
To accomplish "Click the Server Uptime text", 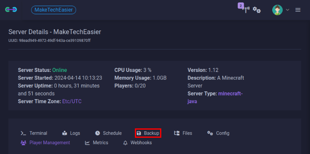I will pyautogui.click(x=59, y=90).
